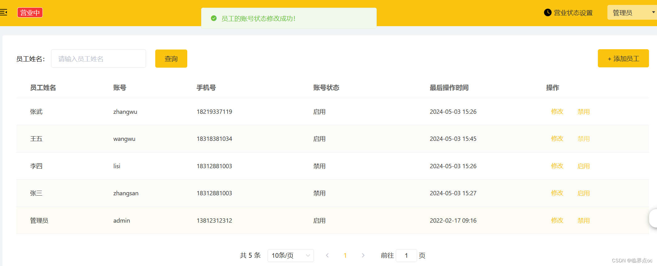
Task: Click the name cell 管理员 in the table
Action: [39, 220]
